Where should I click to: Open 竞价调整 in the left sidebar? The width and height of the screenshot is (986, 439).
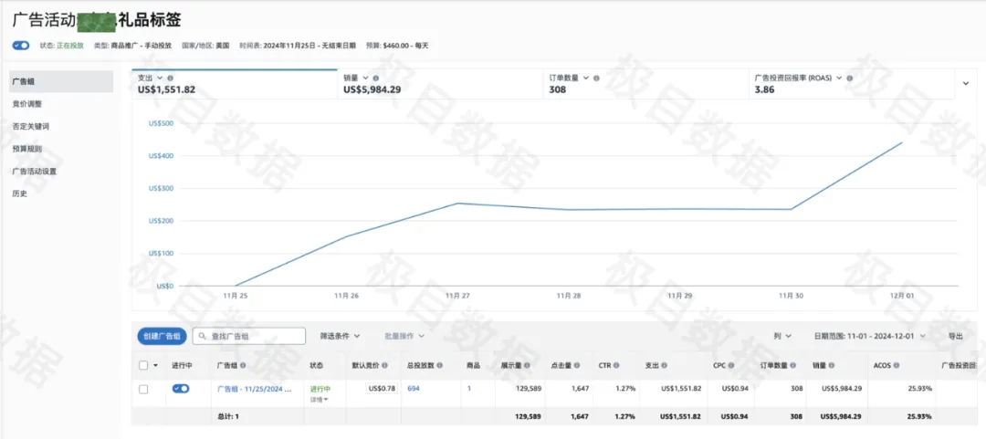click(26, 104)
